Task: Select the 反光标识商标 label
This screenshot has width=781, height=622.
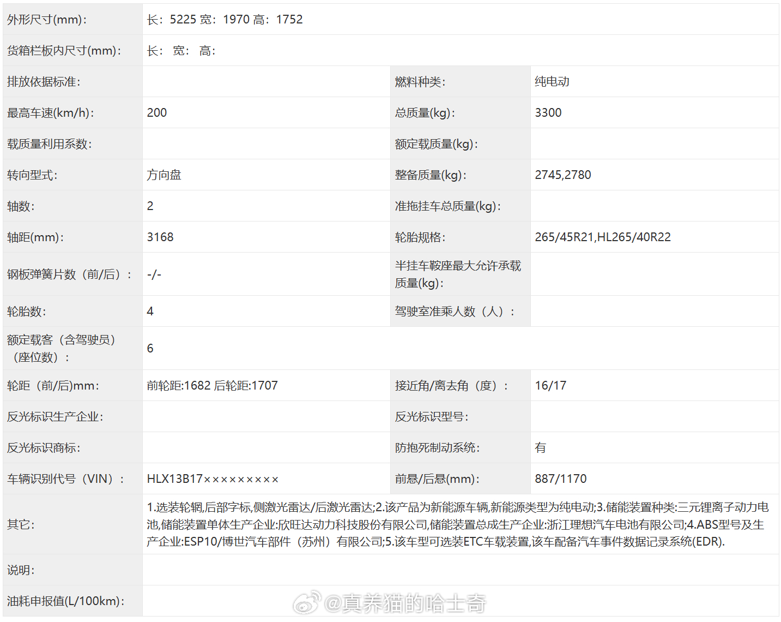Action: click(44, 448)
